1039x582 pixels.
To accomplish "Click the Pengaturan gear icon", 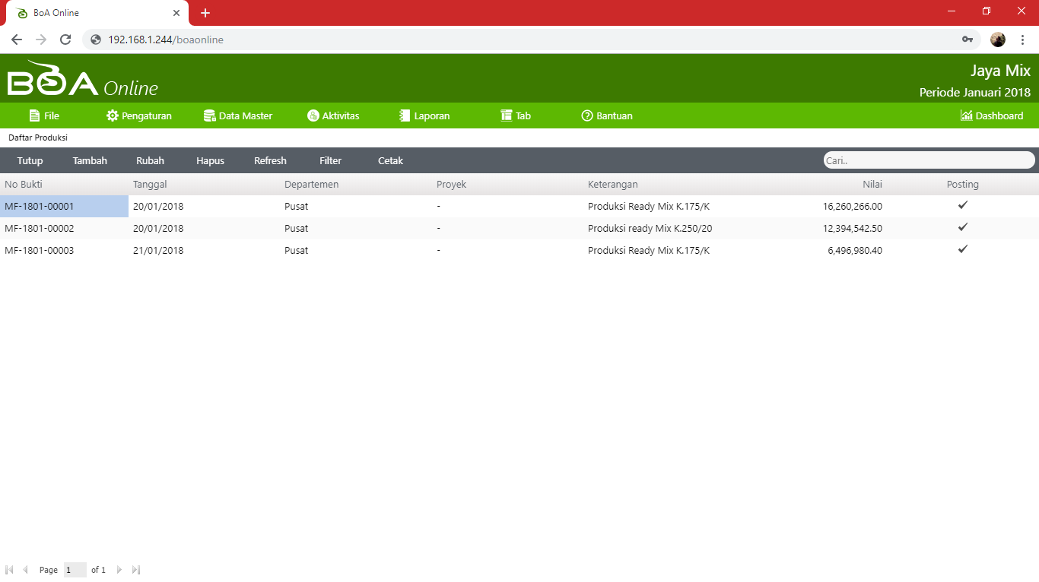I will click(x=113, y=115).
